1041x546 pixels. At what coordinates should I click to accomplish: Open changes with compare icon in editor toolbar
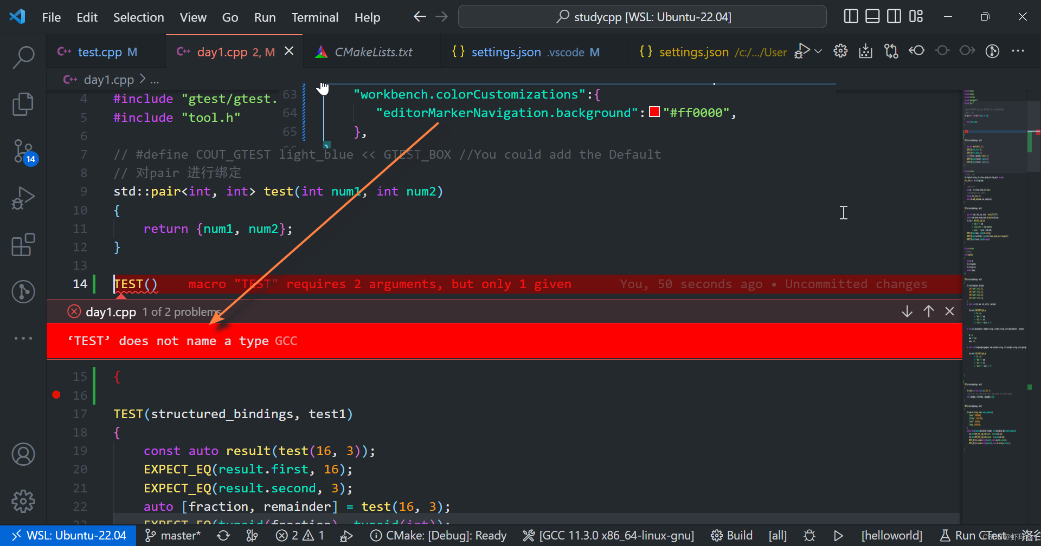891,51
